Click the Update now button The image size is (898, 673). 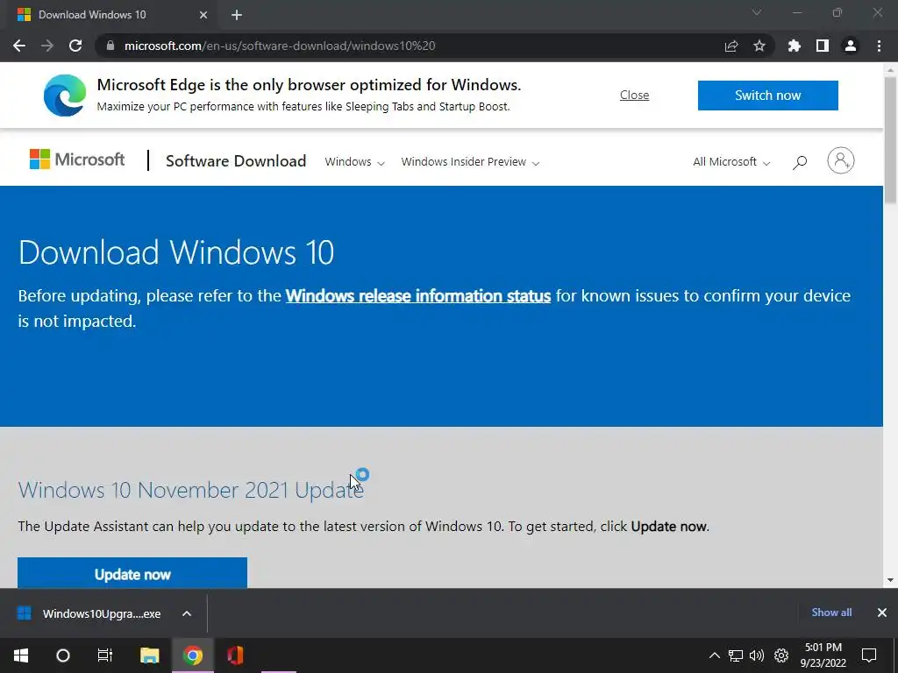tap(132, 573)
